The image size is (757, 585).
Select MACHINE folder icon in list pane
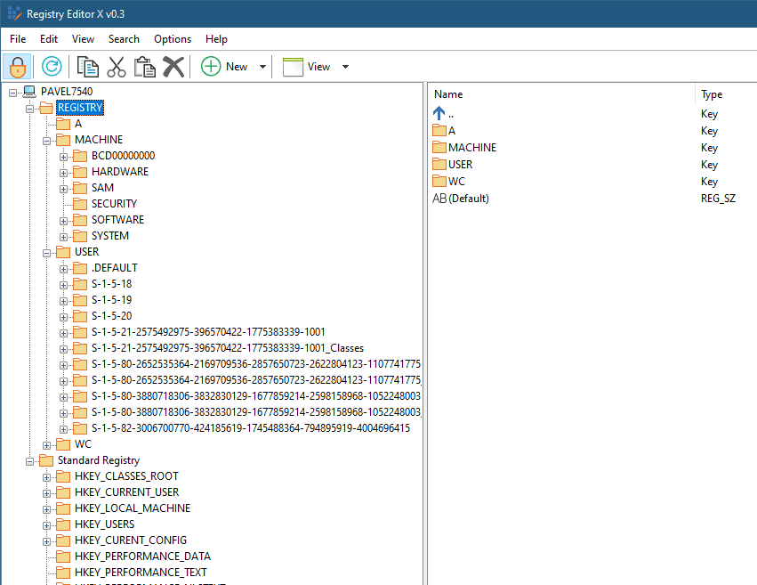pos(439,147)
